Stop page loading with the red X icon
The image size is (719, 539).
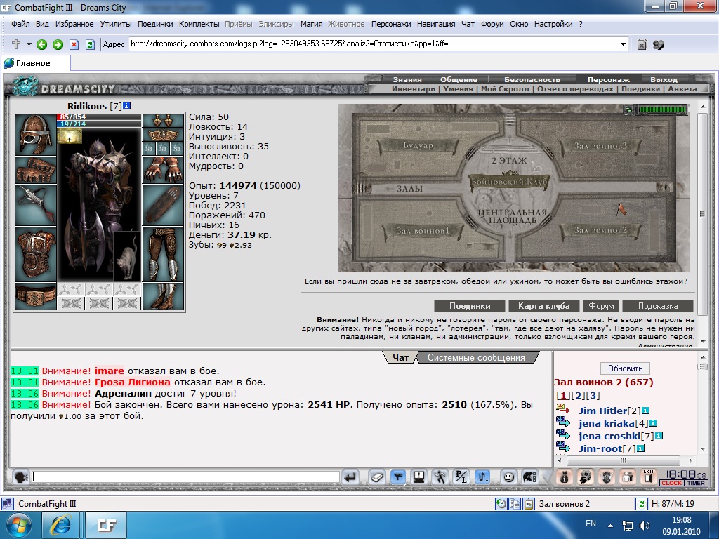coord(74,44)
